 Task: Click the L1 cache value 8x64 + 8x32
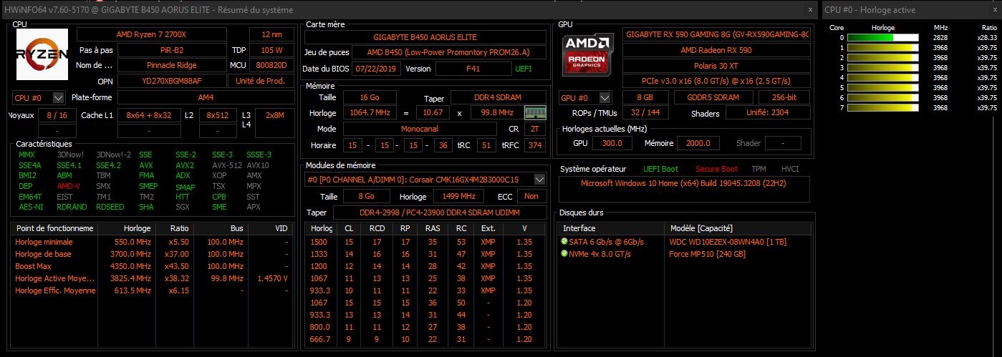[x=148, y=115]
